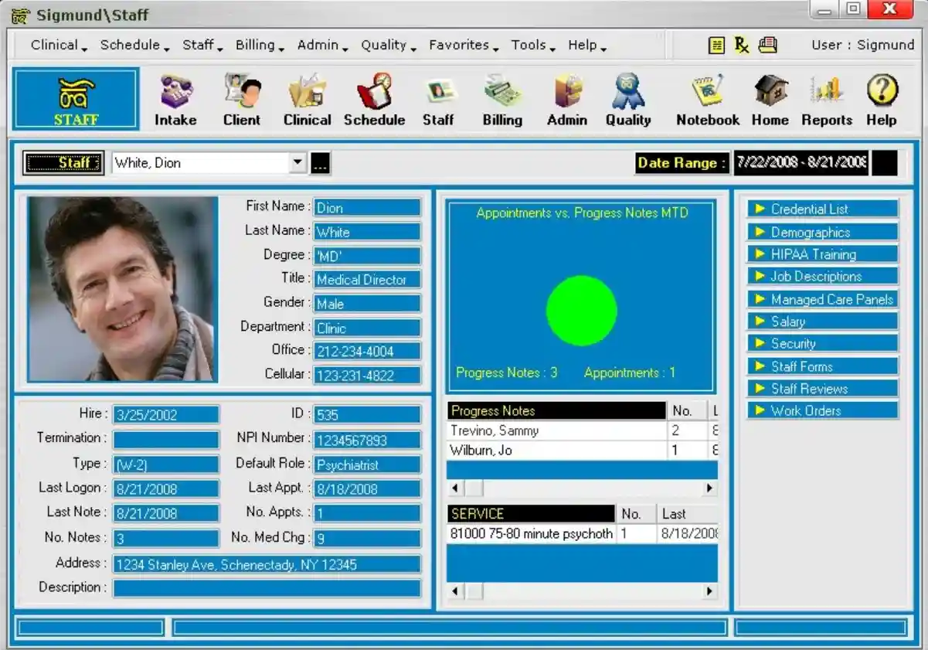This screenshot has width=928, height=650.
Task: Expand the staff name dropdown arrow
Action: point(297,163)
